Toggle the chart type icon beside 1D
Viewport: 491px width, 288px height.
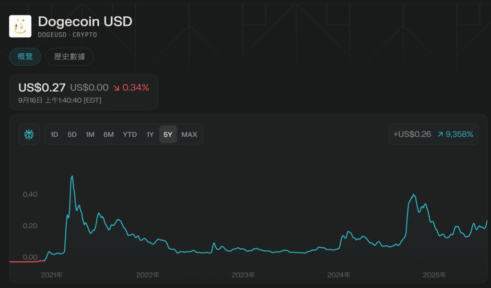[x=29, y=134]
